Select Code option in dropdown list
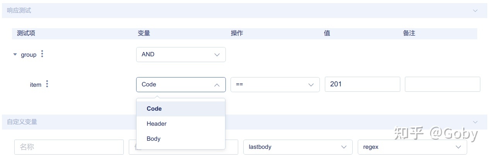Viewport: 490px width, 155px height. point(154,109)
